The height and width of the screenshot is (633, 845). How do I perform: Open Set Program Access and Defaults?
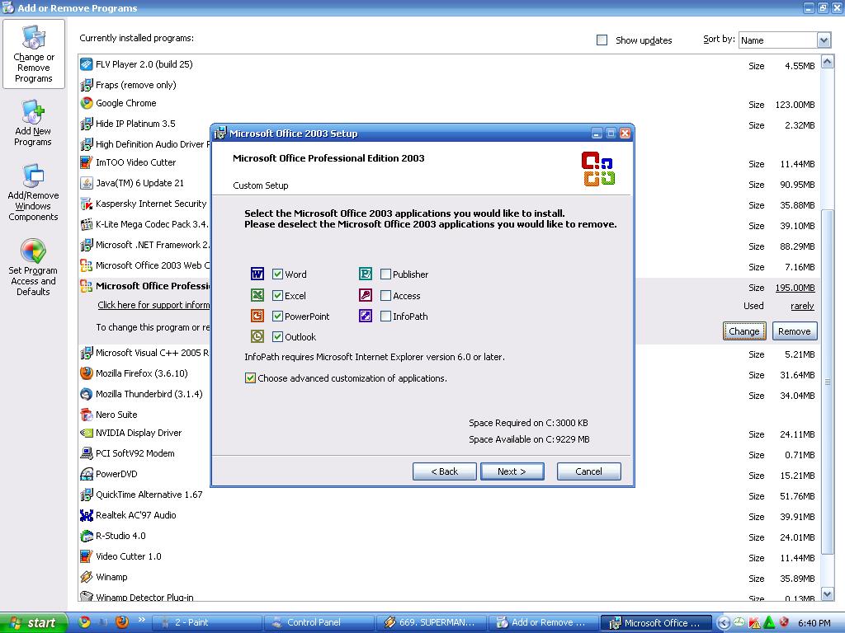point(33,268)
